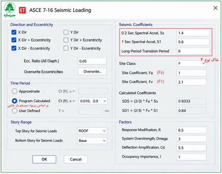Click the Overwrite Eccentricities label
Image resolution: width=222 pixels, height=174 pixels.
click(x=43, y=72)
